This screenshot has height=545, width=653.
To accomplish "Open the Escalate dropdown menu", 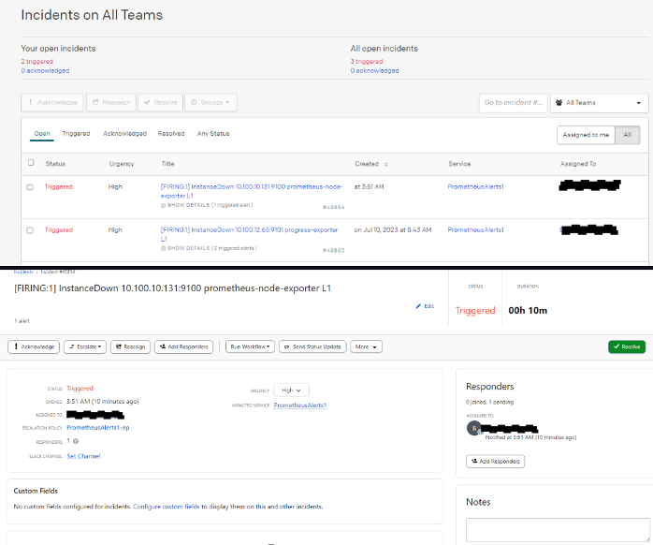I will pyautogui.click(x=84, y=346).
